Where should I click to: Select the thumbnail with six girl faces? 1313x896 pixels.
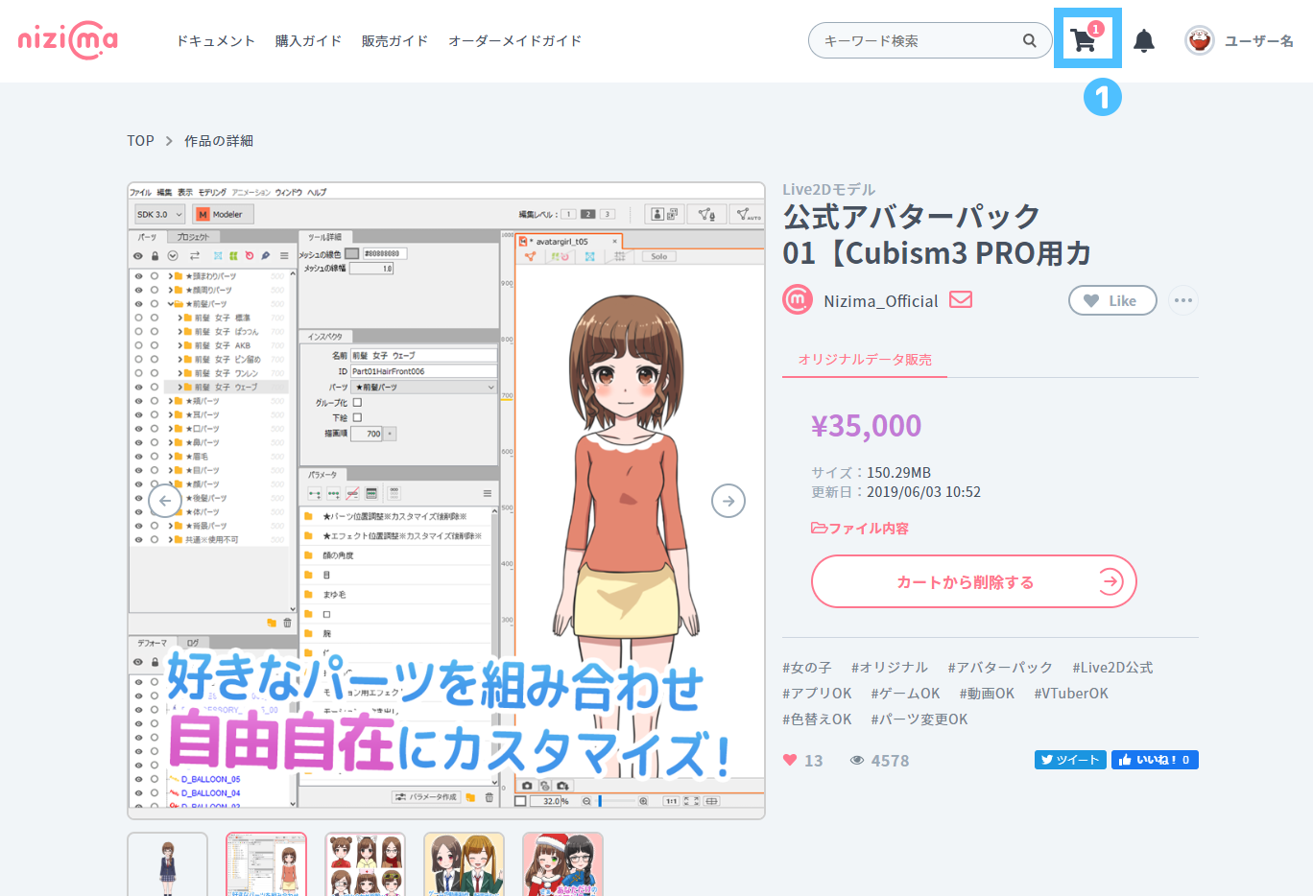tap(365, 864)
